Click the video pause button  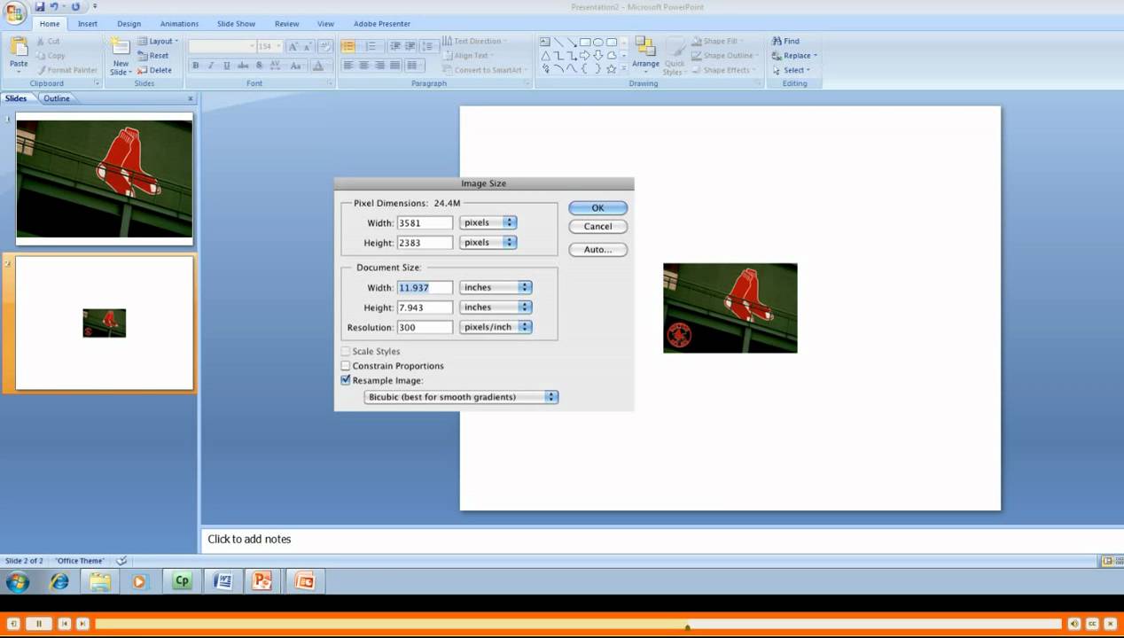pos(39,624)
